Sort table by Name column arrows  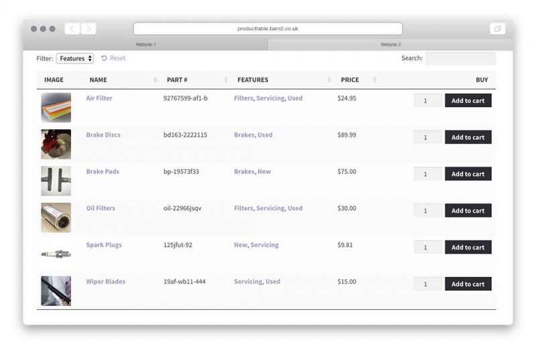[x=155, y=80]
